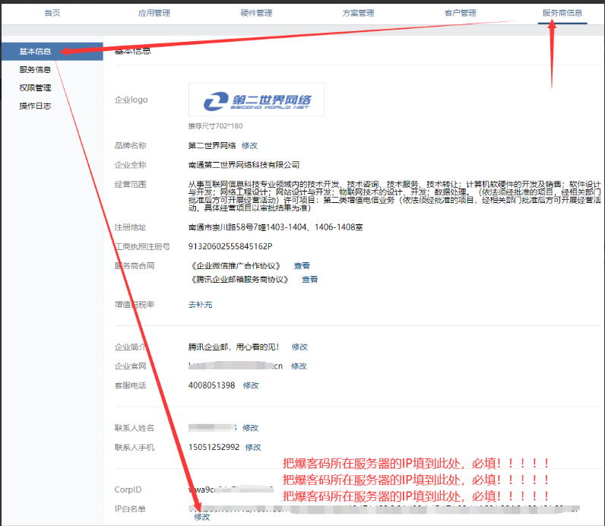Edit the 企业简介 with its 修改 link

point(299,347)
